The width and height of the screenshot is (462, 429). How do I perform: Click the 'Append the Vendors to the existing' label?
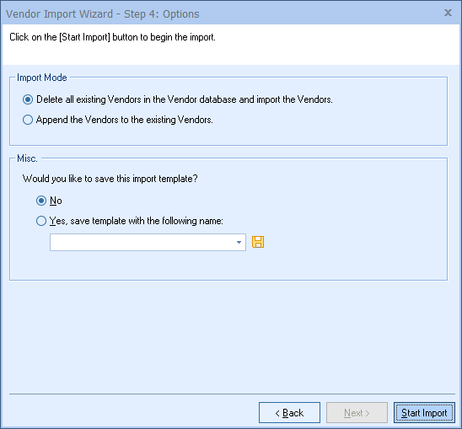124,120
